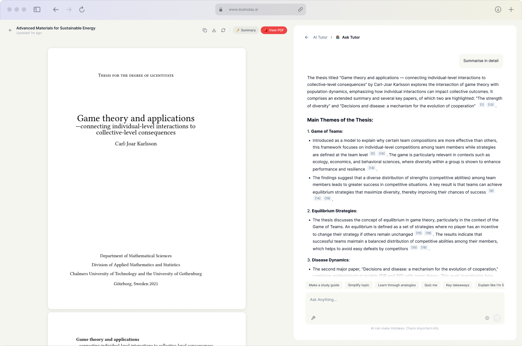Toggle the browser sidebar
522x346 pixels.
coord(37,9)
